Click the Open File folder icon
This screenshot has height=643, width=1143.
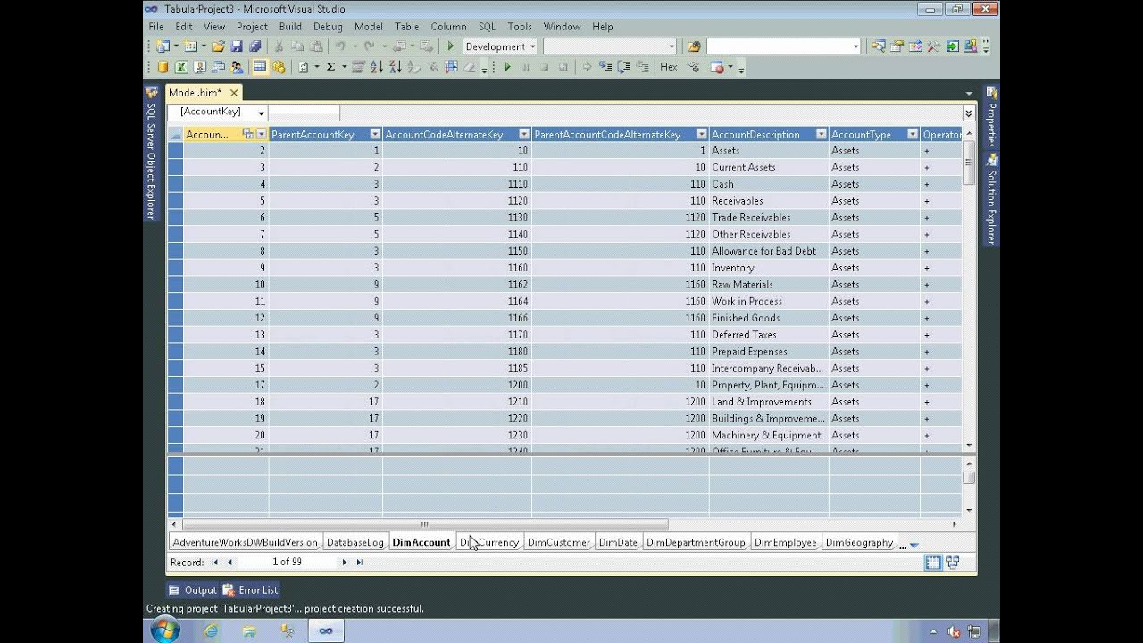pos(218,46)
